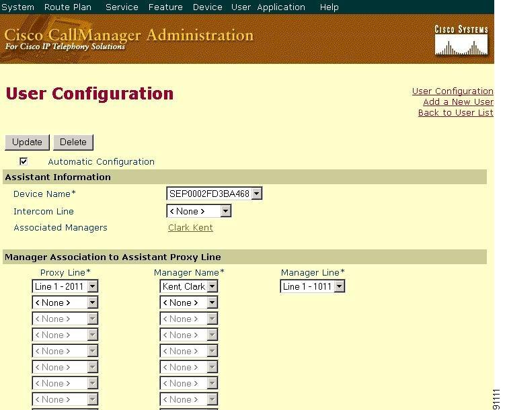505x410 pixels.
Task: Open the Application menu
Action: coord(281,7)
